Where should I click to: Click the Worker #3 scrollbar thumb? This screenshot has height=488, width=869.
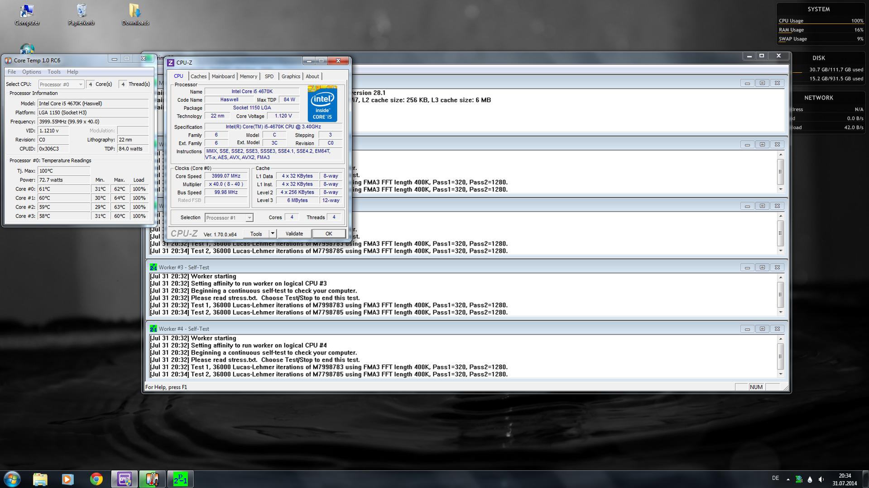[780, 294]
